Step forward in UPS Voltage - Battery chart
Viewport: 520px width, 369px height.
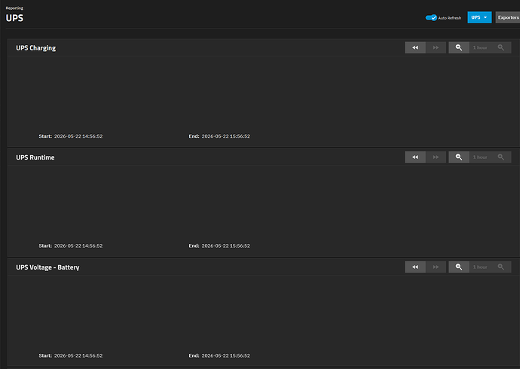pos(436,267)
